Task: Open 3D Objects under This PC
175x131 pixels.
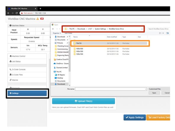Action: pos(60,75)
